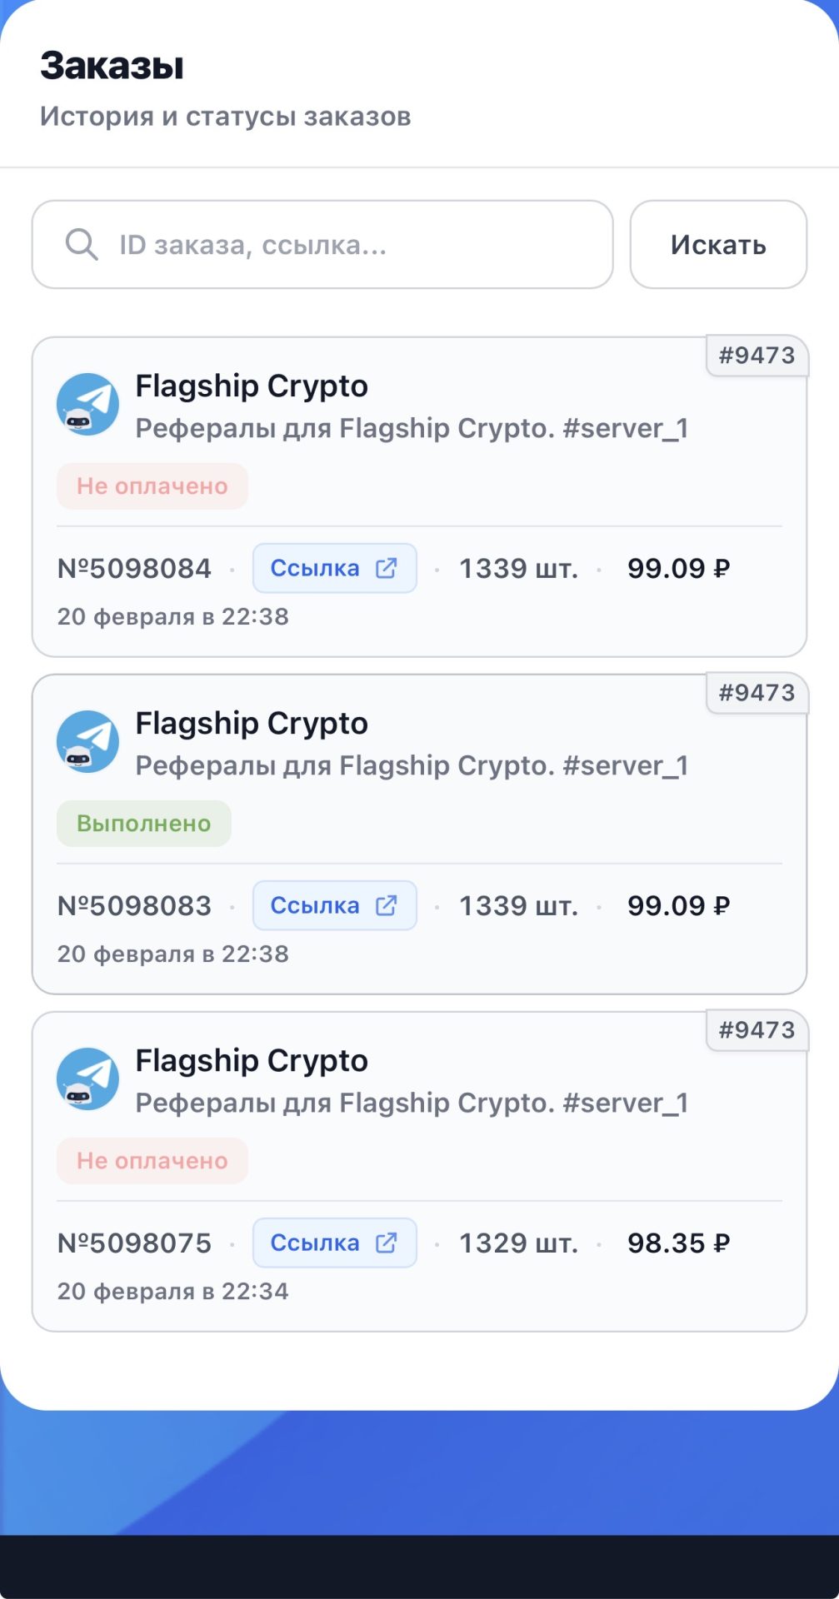The width and height of the screenshot is (839, 1599).
Task: Click Telegram bot avatar of order №5098084
Action: [x=87, y=405]
